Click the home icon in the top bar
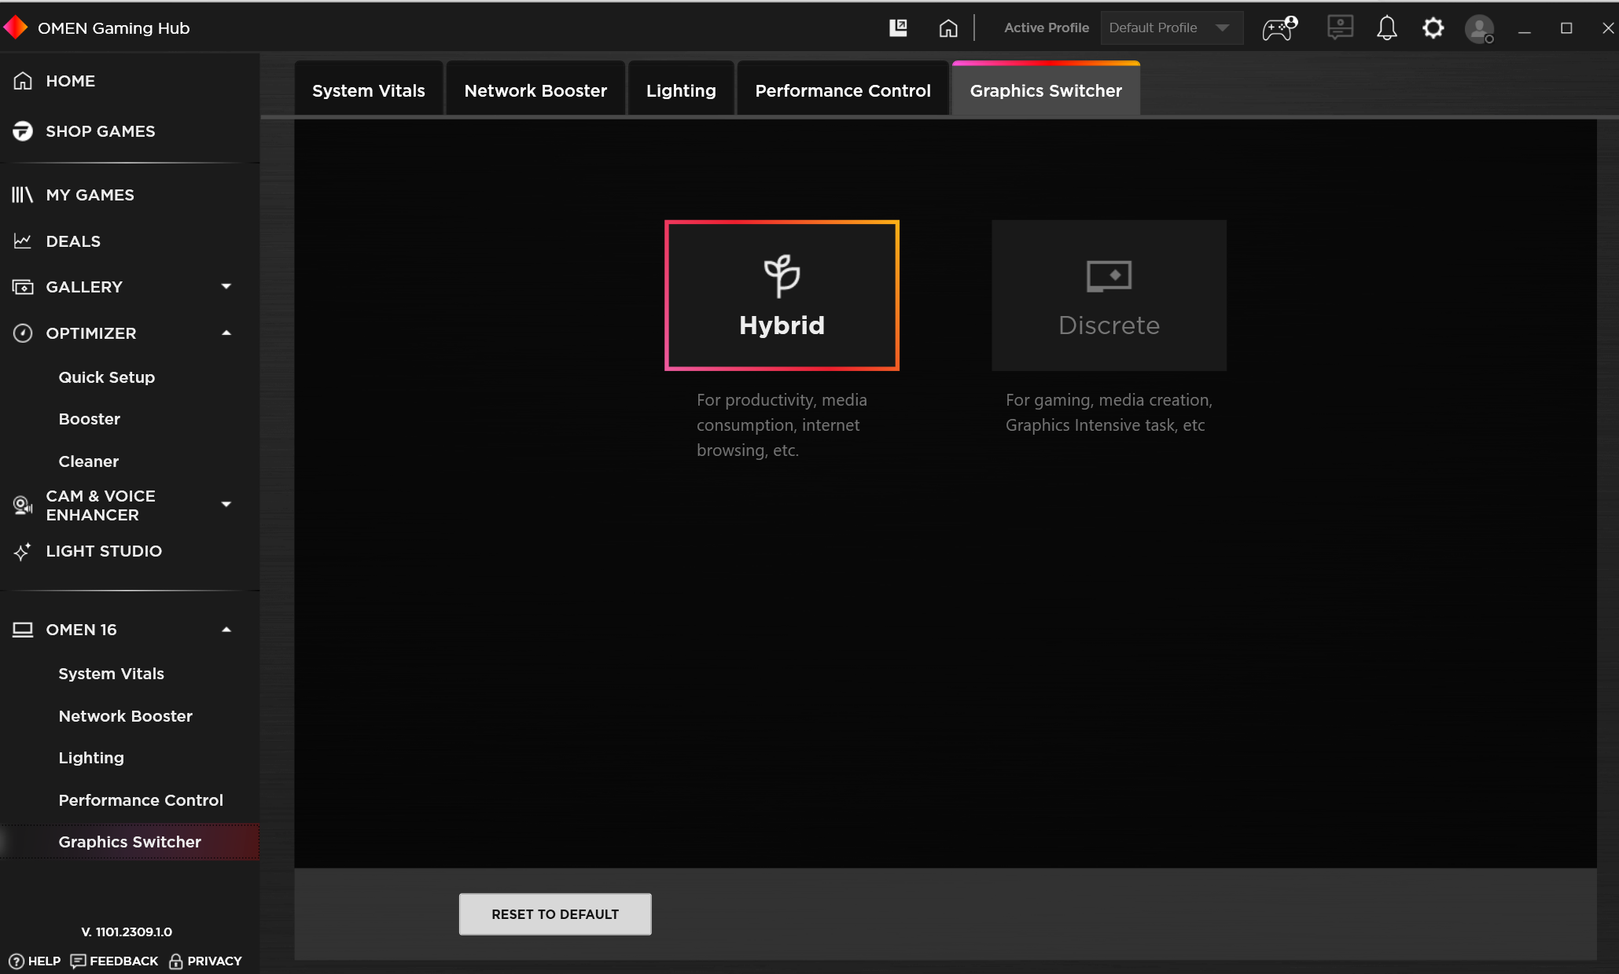 tap(948, 28)
